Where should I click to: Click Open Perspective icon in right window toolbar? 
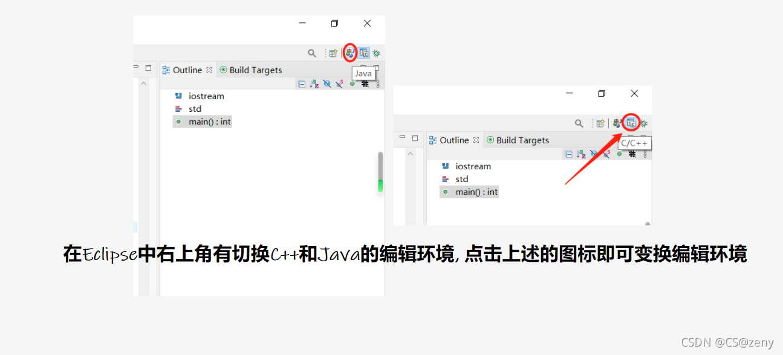click(x=600, y=123)
